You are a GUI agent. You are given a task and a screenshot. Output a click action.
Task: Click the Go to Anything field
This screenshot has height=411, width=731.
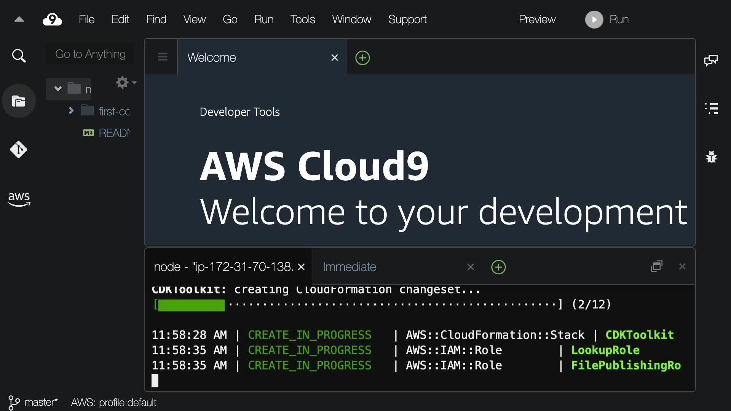pyautogui.click(x=90, y=54)
